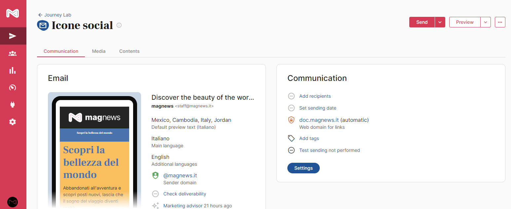Click the magnews logo in the sidebar
This screenshot has width=511, height=209.
(x=13, y=13)
